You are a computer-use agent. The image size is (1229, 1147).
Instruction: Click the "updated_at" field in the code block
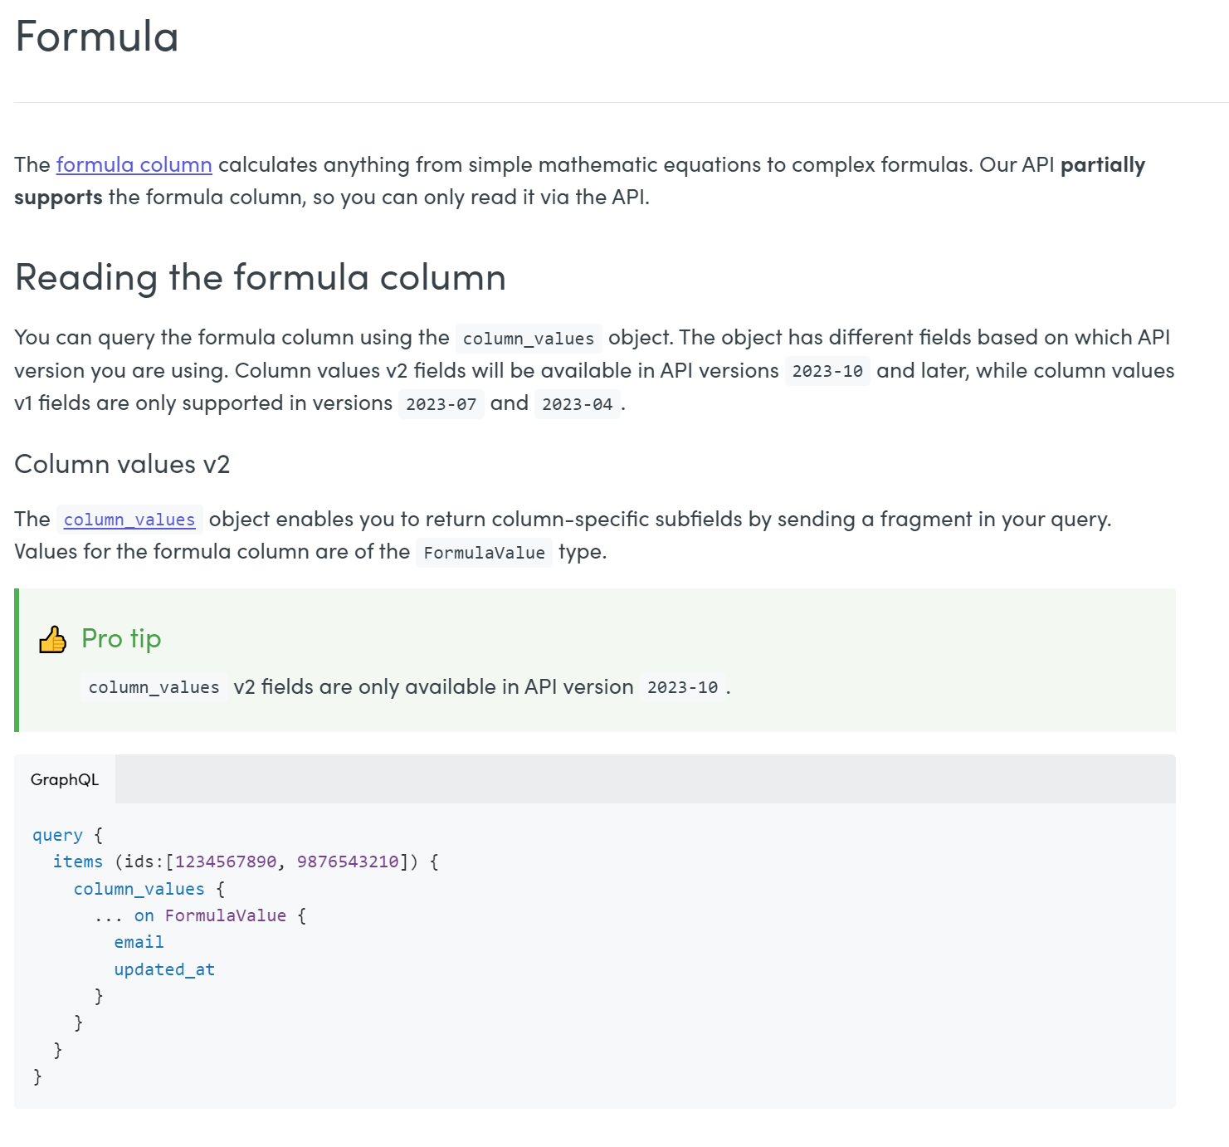point(164,969)
